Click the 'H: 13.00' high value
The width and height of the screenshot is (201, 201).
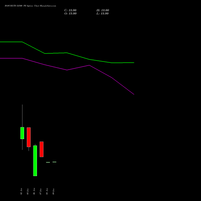coord(103,10)
